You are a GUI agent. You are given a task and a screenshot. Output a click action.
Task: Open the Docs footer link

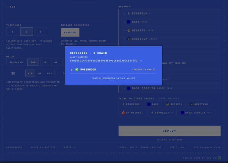(x=123, y=148)
